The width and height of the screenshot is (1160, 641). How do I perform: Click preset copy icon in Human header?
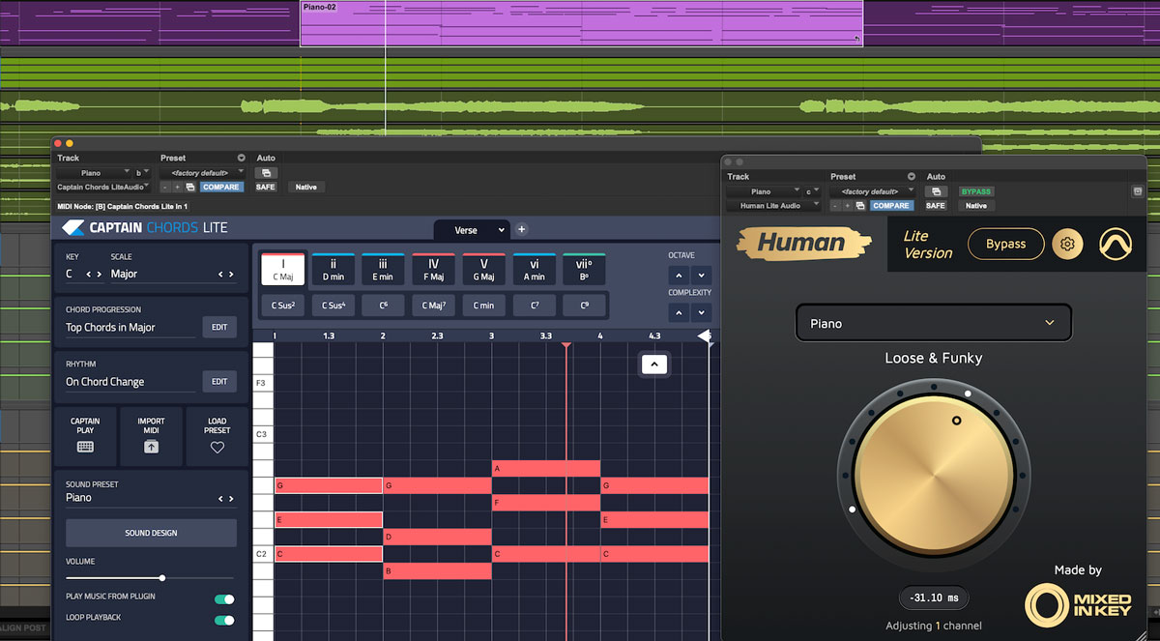tap(862, 205)
